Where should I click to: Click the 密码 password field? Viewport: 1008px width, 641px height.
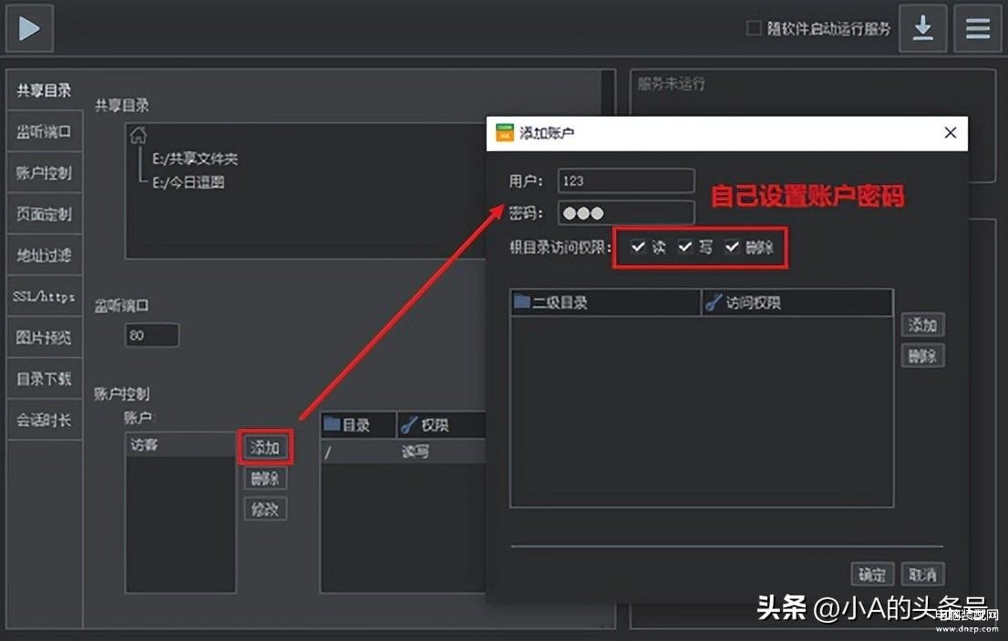pyautogui.click(x=626, y=213)
